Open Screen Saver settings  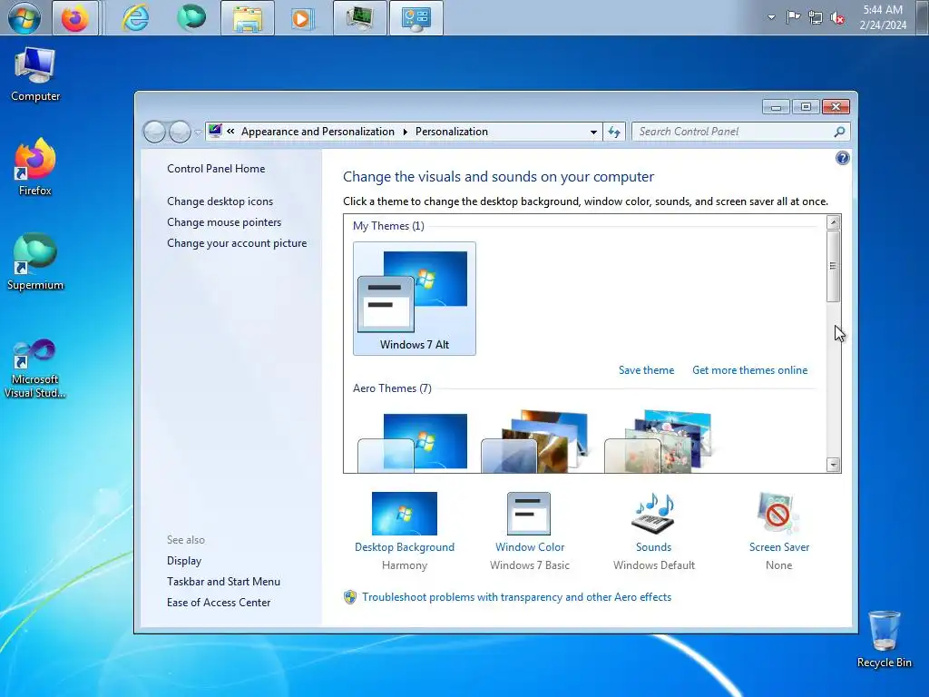pos(778,531)
